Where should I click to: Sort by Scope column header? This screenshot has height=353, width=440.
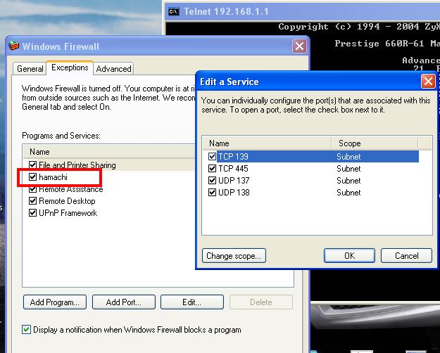[x=375, y=143]
